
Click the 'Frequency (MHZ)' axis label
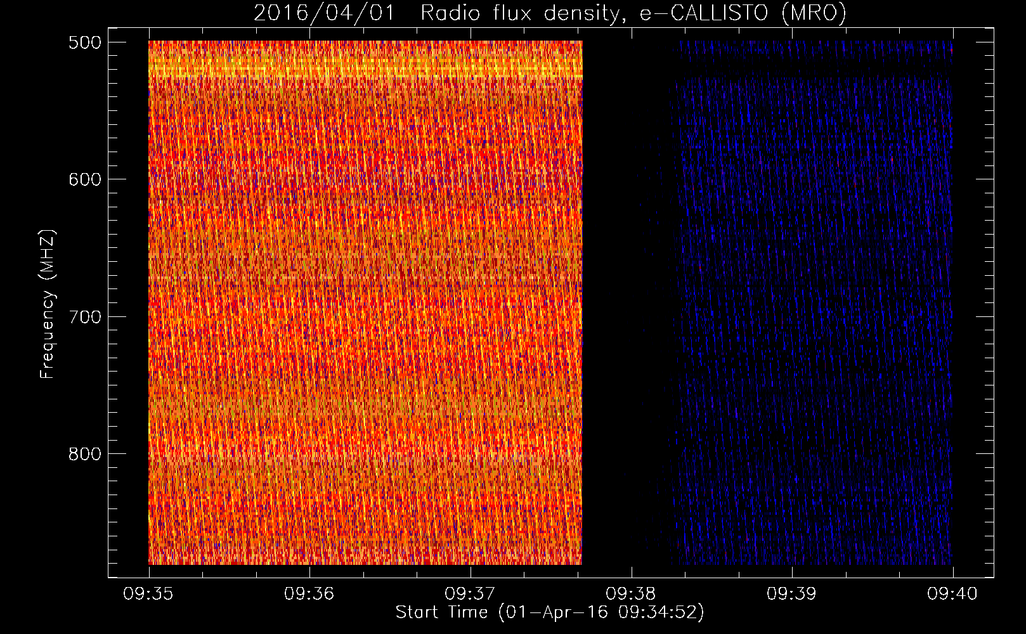pyautogui.click(x=48, y=304)
